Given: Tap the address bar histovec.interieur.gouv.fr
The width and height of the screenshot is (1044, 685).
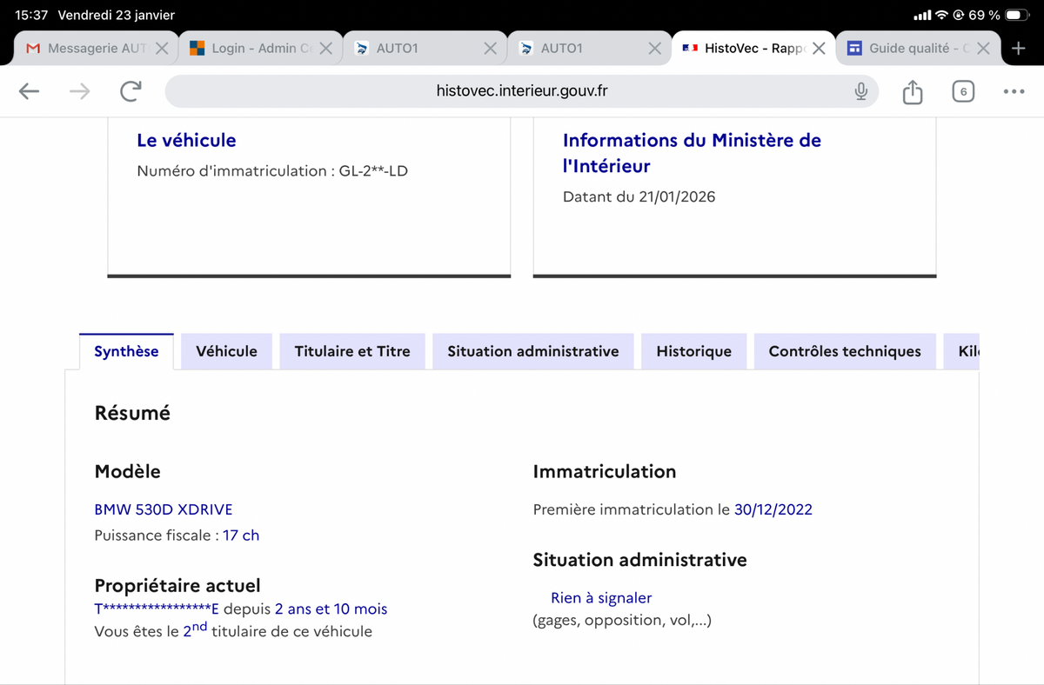Looking at the screenshot, I should tap(522, 91).
